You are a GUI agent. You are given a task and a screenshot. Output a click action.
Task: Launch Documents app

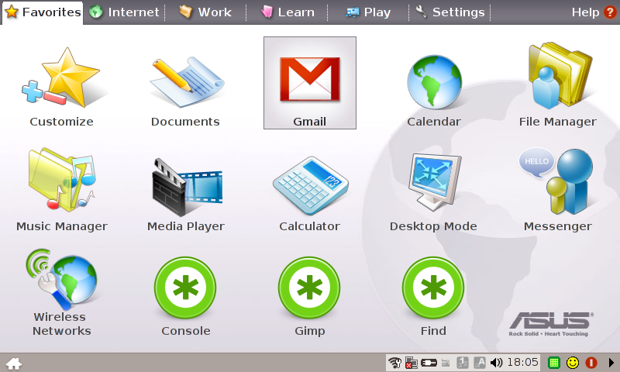coord(186,82)
